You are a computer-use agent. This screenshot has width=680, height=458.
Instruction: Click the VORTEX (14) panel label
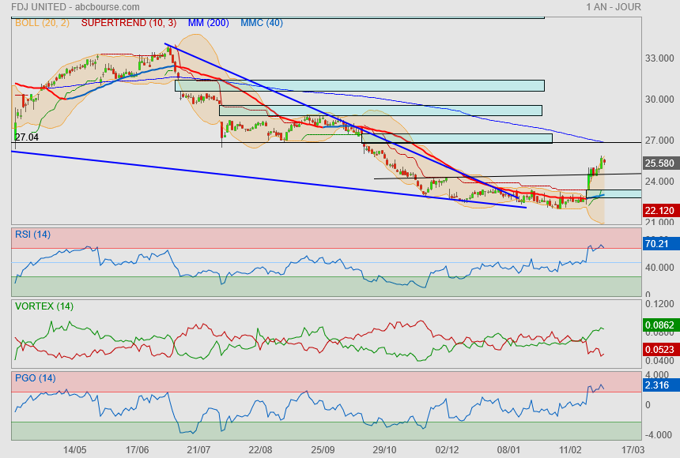pyautogui.click(x=44, y=306)
